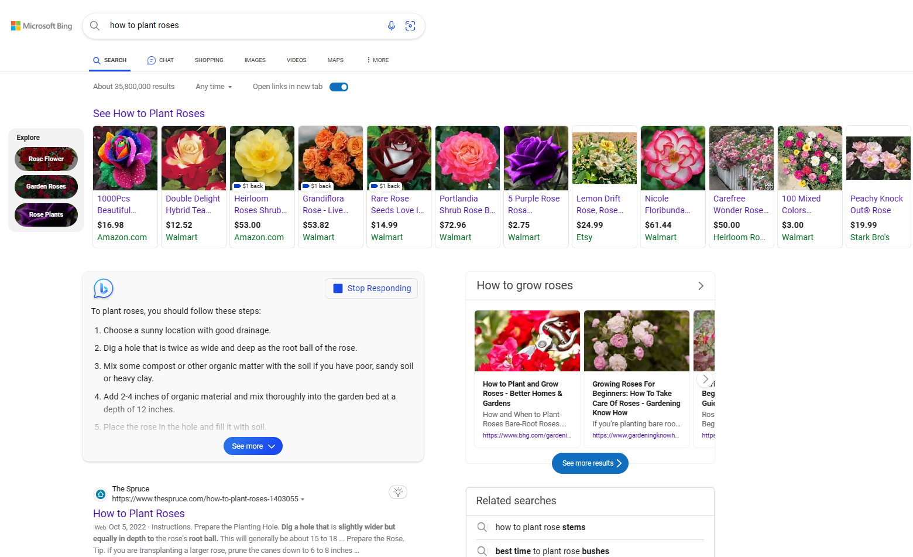Open Heirloom Roses Shrub yellow rose image
The width and height of the screenshot is (913, 557).
(262, 158)
